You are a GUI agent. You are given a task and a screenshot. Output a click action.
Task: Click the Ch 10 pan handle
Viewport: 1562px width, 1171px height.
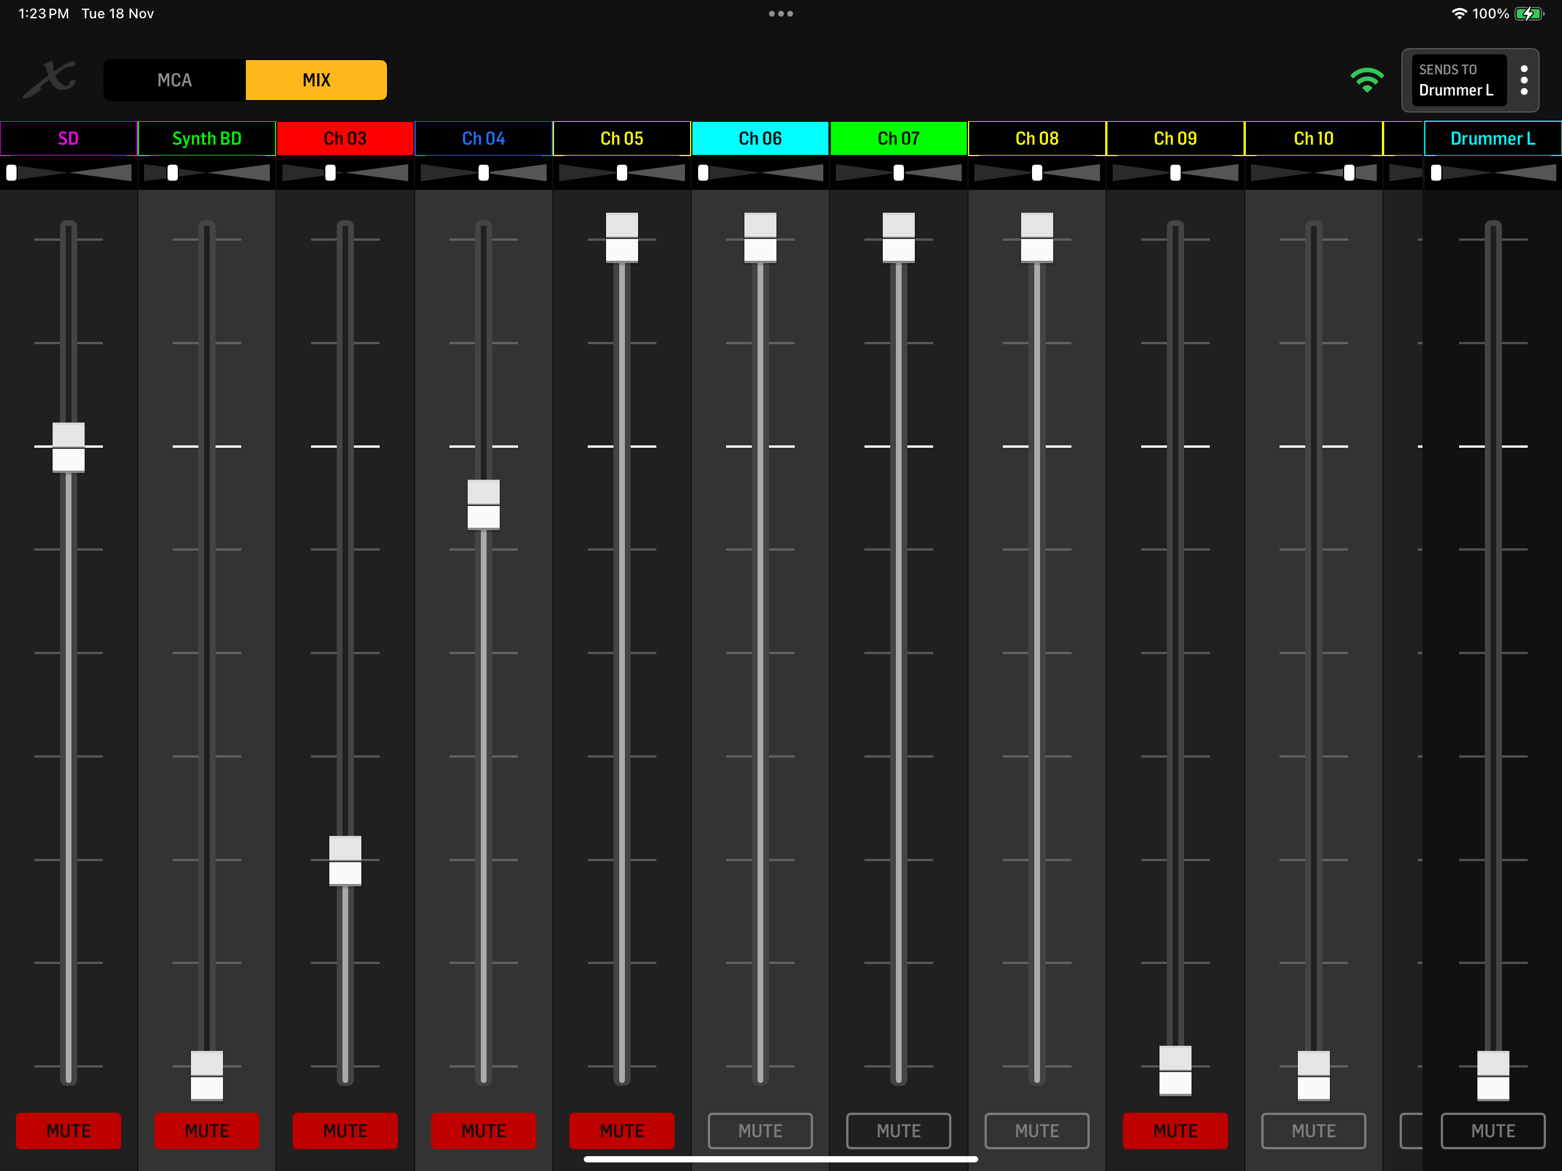pos(1349,172)
